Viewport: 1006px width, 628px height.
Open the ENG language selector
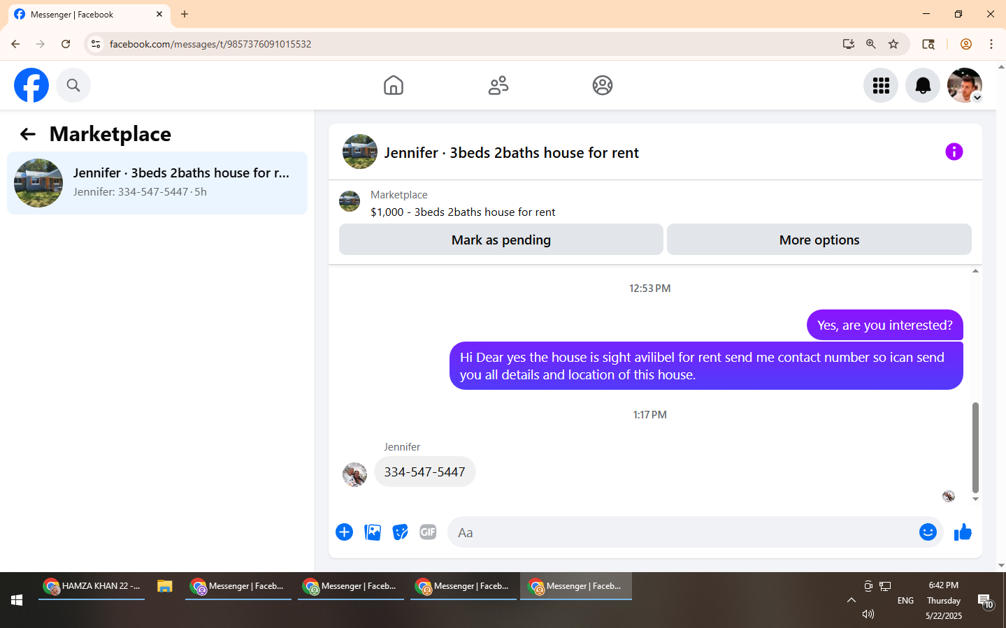(905, 600)
